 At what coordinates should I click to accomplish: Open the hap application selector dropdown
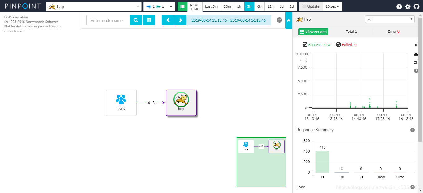(94, 6)
